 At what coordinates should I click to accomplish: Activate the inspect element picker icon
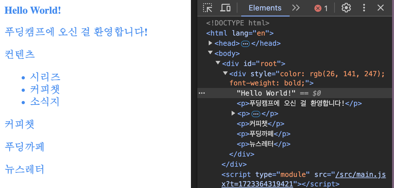pos(208,8)
